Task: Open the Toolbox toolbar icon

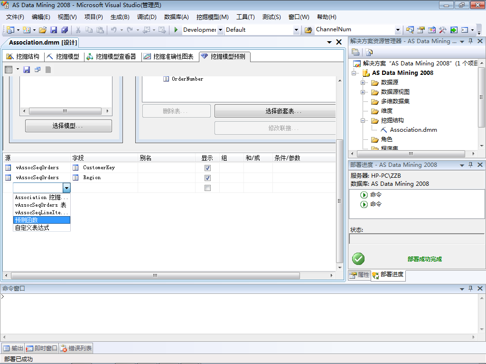Action: tap(443, 30)
